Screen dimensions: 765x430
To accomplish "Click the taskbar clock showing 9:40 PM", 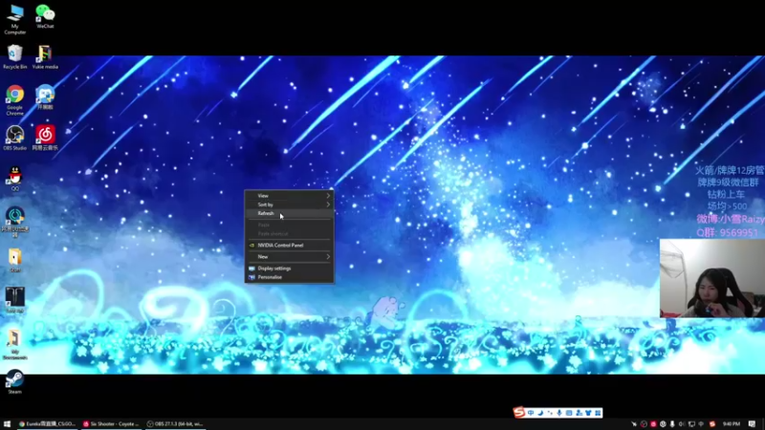I will pos(731,424).
